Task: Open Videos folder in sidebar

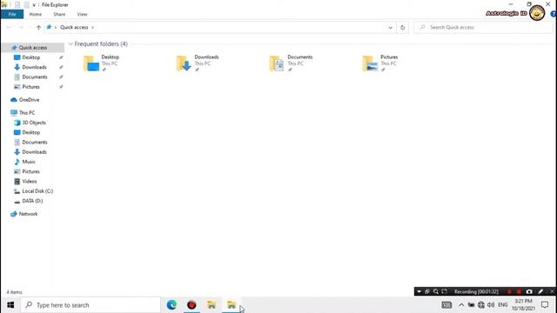Action: [x=29, y=182]
